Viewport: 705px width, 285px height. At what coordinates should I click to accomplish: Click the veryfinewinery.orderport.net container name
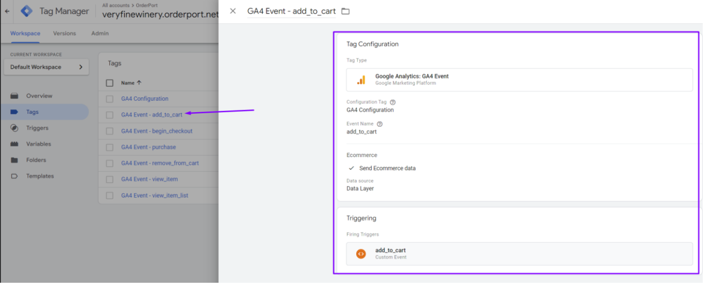[160, 15]
